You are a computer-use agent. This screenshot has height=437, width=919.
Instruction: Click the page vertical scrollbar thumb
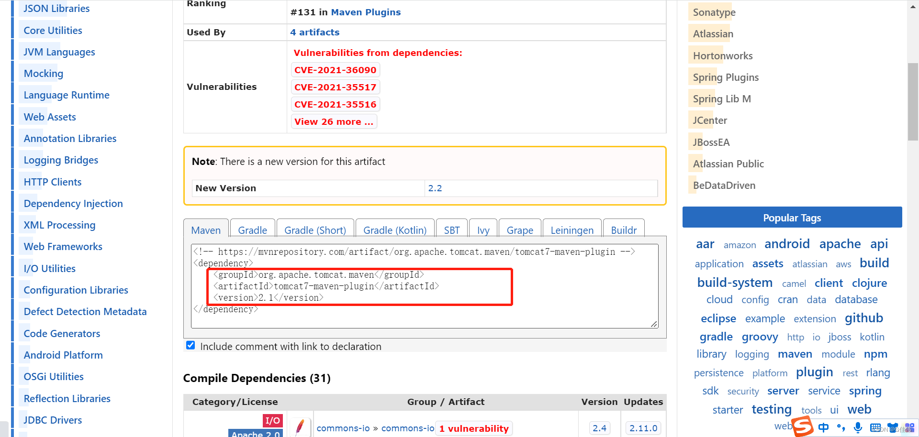[913, 101]
